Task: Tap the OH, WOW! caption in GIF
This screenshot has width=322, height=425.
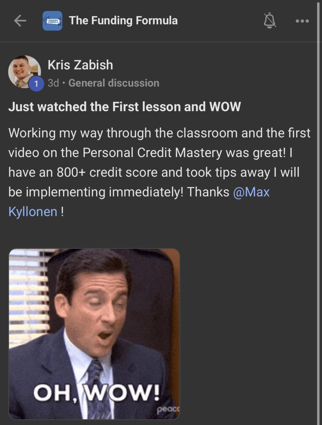Action: click(97, 393)
